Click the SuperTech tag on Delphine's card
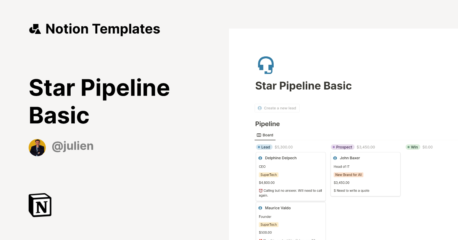The image size is (458, 240). tap(268, 174)
